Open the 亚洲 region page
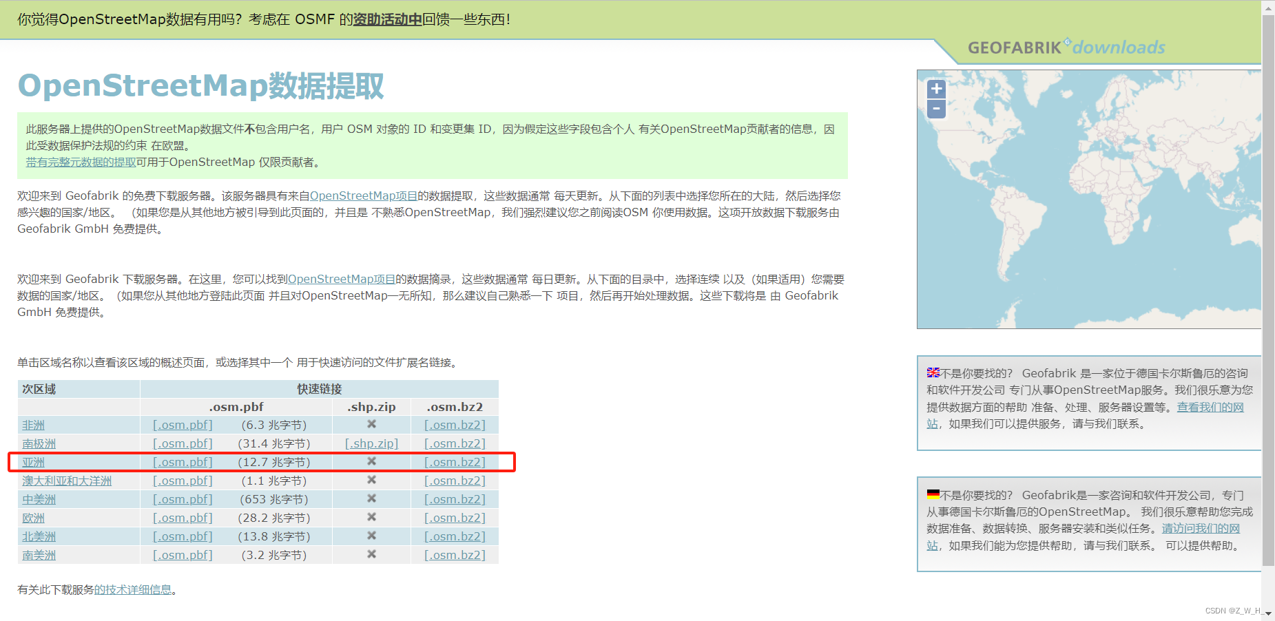The height and width of the screenshot is (621, 1275). 33,463
